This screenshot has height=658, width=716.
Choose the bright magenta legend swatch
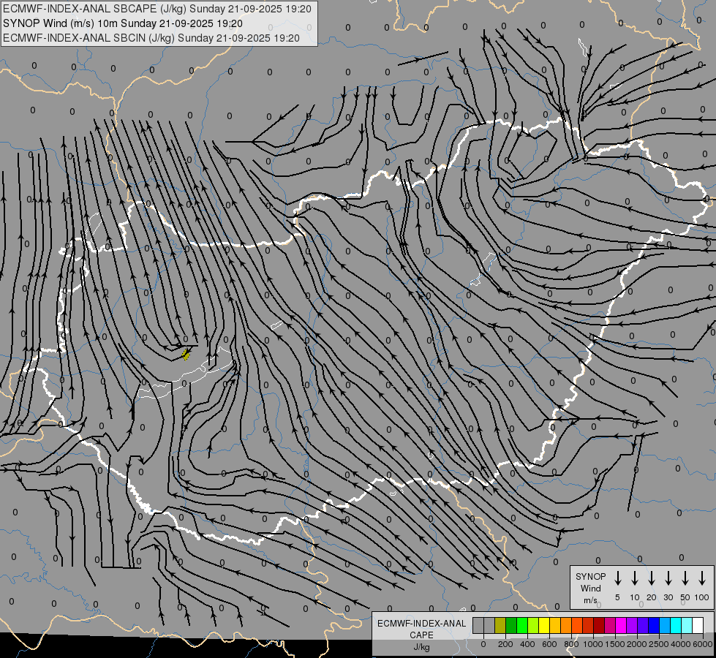pos(621,625)
